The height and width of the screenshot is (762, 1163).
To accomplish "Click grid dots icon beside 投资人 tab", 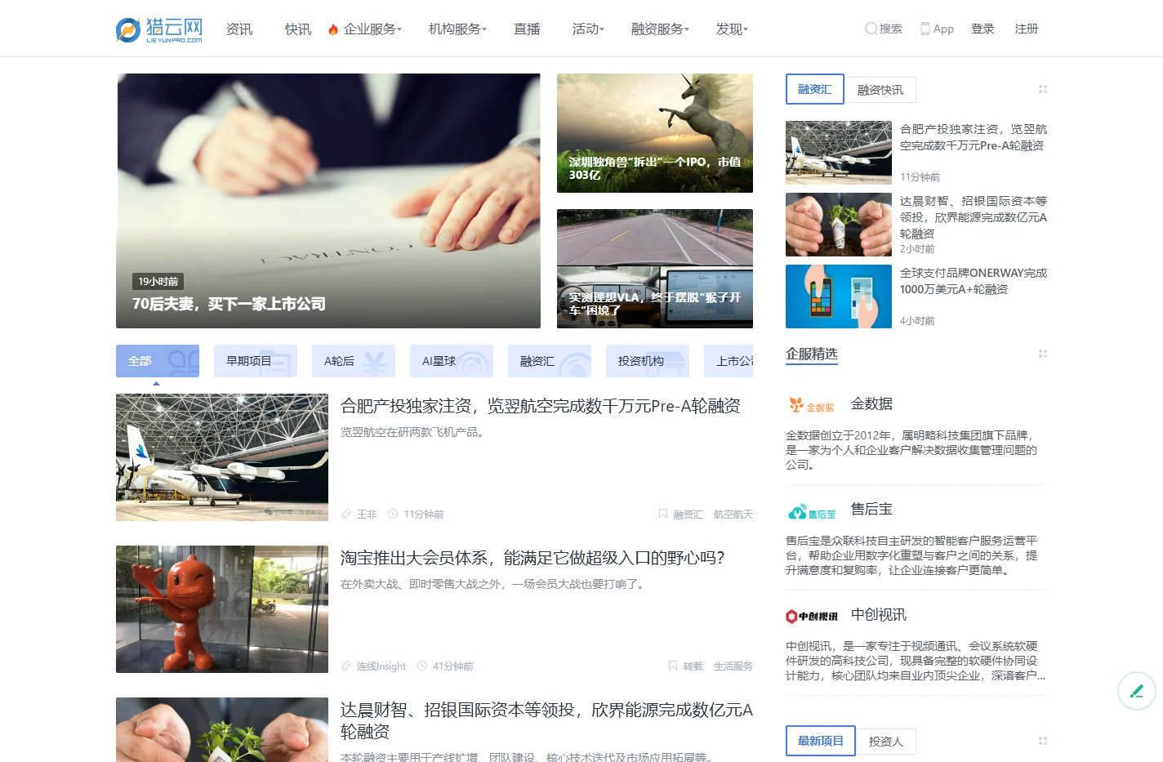I will click(1043, 741).
